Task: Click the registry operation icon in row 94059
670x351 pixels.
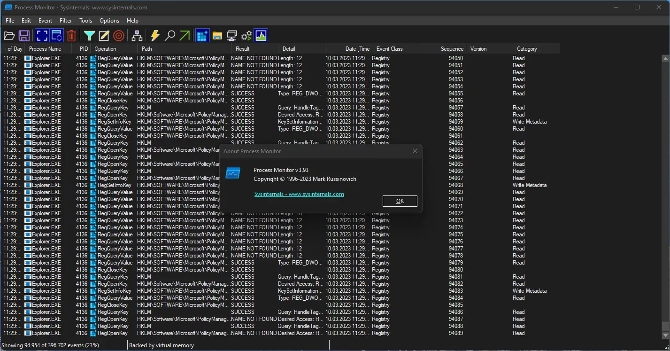Action: pos(93,122)
